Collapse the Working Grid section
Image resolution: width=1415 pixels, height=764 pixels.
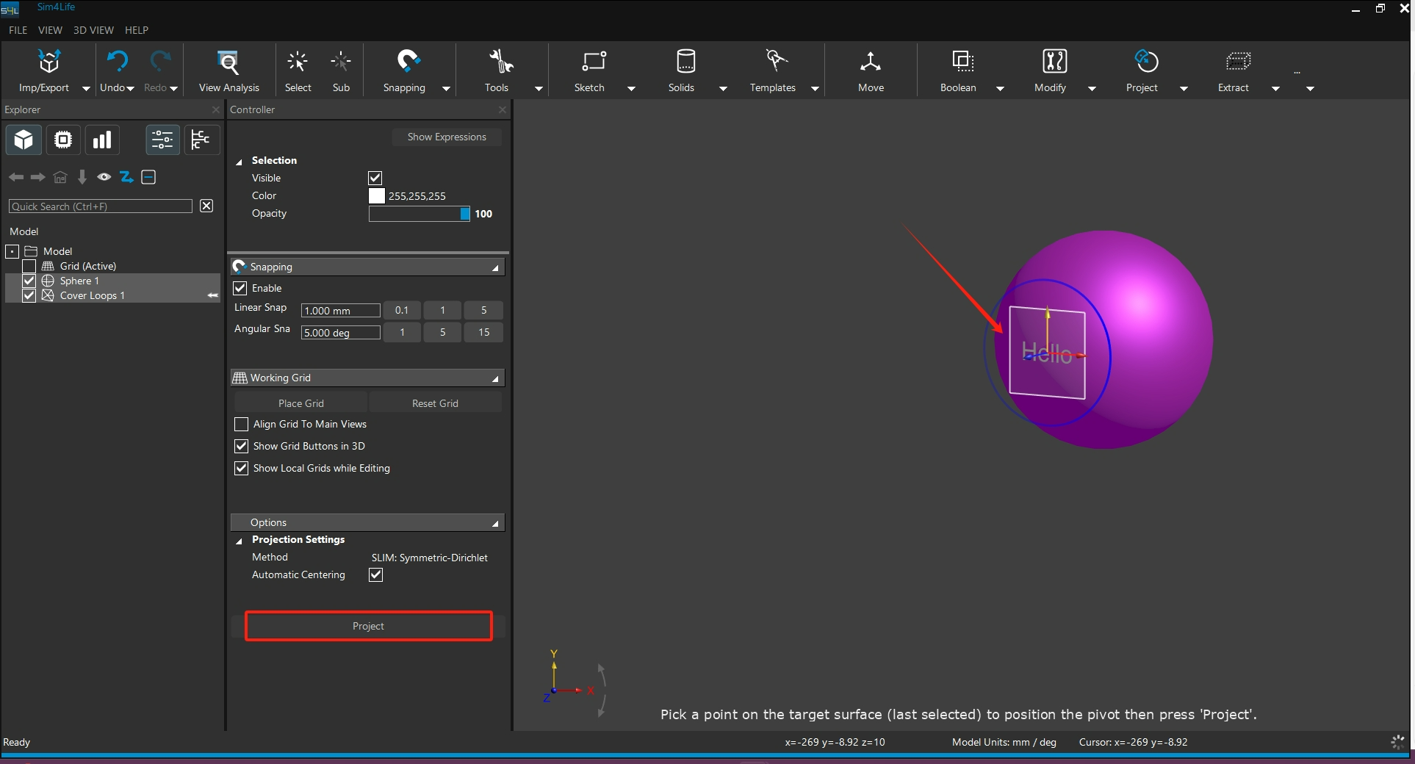coord(495,378)
